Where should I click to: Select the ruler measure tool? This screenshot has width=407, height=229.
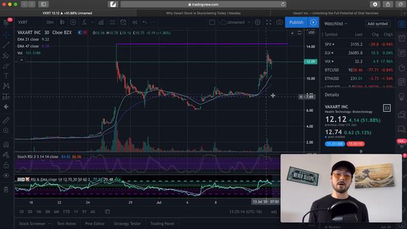click(x=6, y=120)
